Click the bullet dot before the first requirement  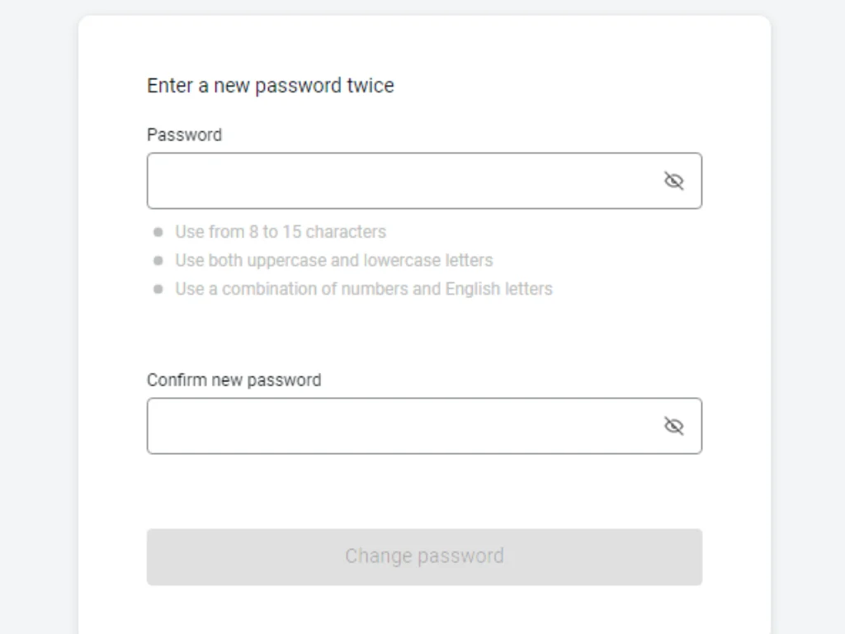[158, 232]
